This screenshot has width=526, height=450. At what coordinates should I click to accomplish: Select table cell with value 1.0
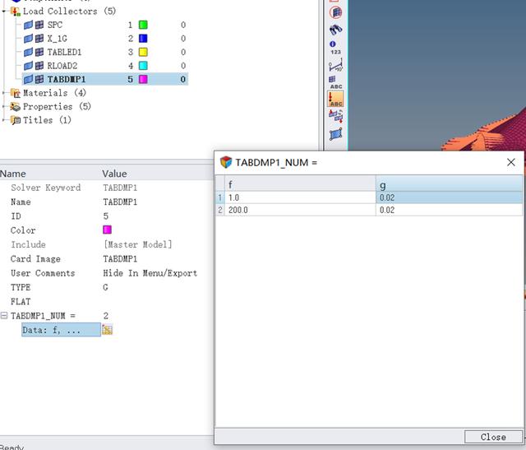pos(300,197)
